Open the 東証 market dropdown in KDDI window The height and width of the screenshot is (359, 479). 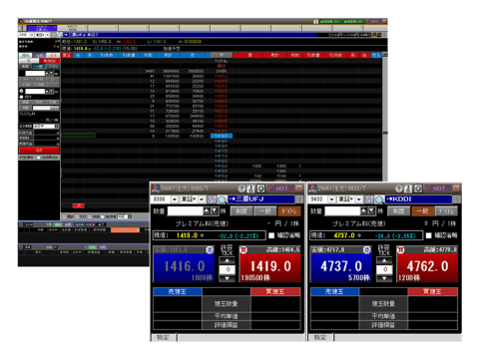pyautogui.click(x=358, y=199)
